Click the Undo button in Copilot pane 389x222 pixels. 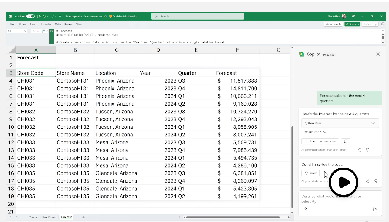click(311, 173)
